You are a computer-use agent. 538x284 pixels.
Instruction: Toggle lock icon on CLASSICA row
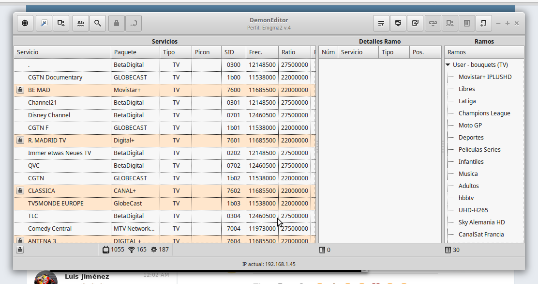(x=20, y=191)
